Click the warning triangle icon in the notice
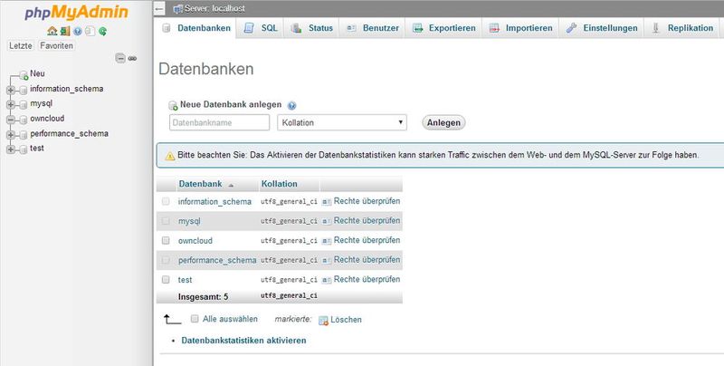 tap(170, 156)
